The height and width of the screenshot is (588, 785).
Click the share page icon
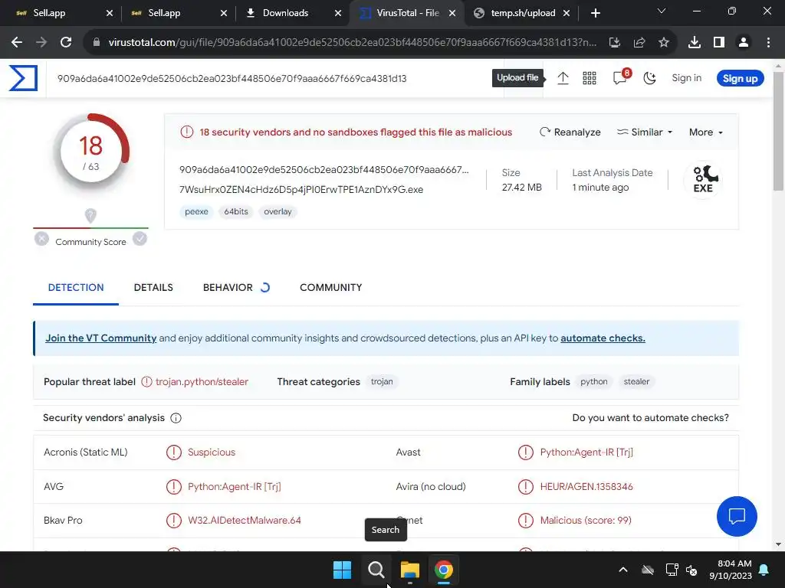639,43
